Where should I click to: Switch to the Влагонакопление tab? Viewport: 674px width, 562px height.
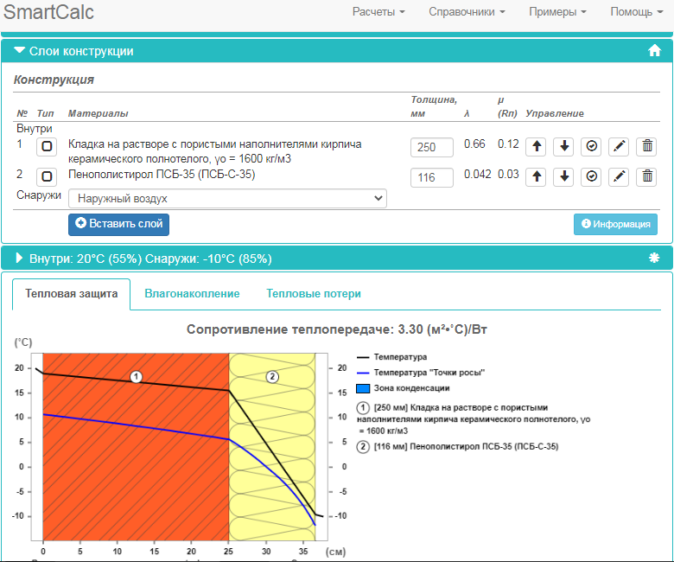tap(192, 294)
